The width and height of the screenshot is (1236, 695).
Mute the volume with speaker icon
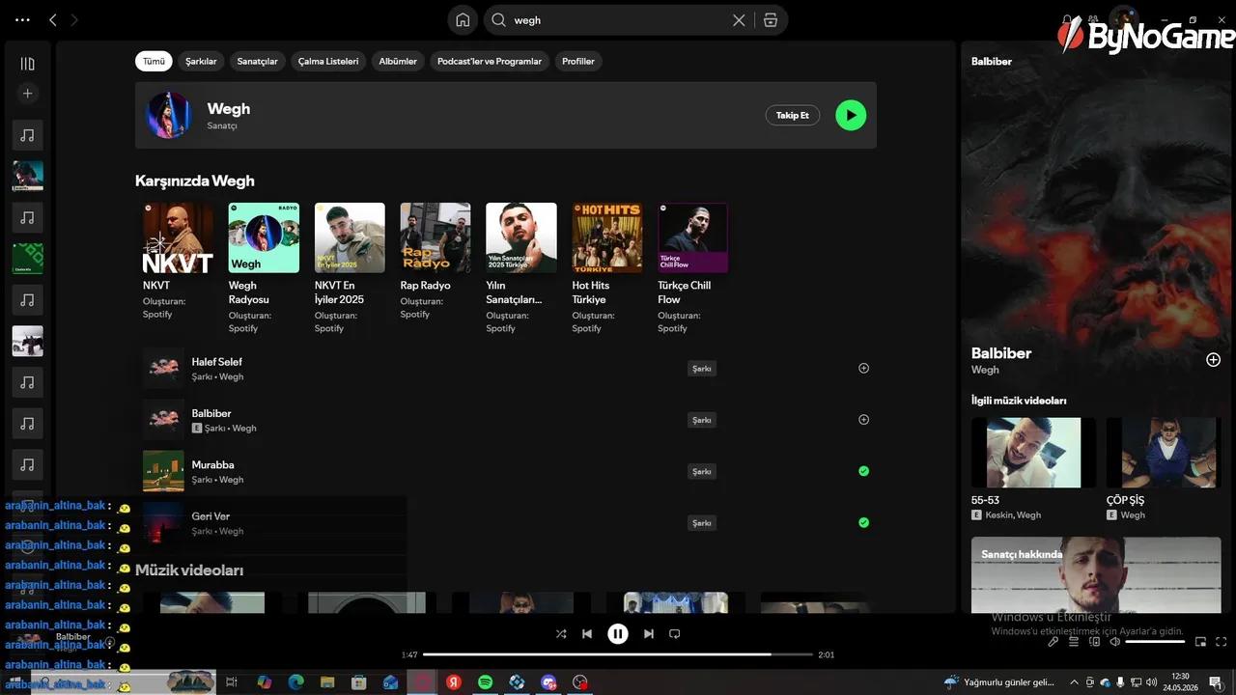[x=1114, y=641]
